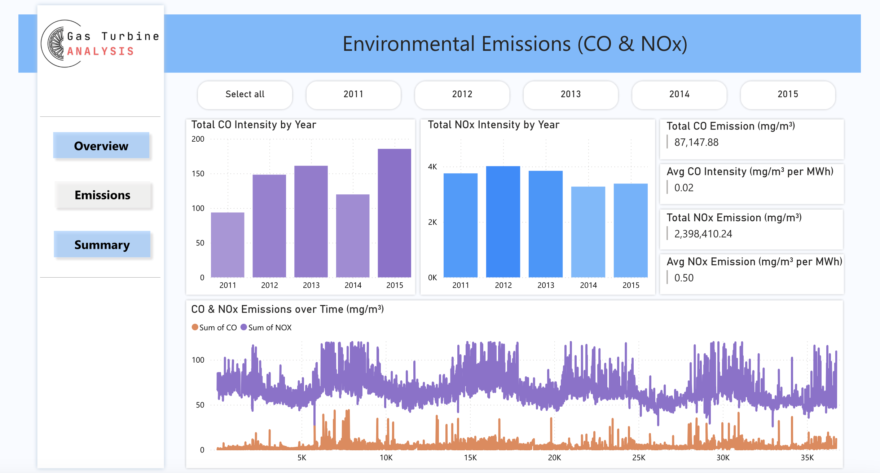Filter data to year 2012
This screenshot has height=473, width=880.
pyautogui.click(x=462, y=94)
